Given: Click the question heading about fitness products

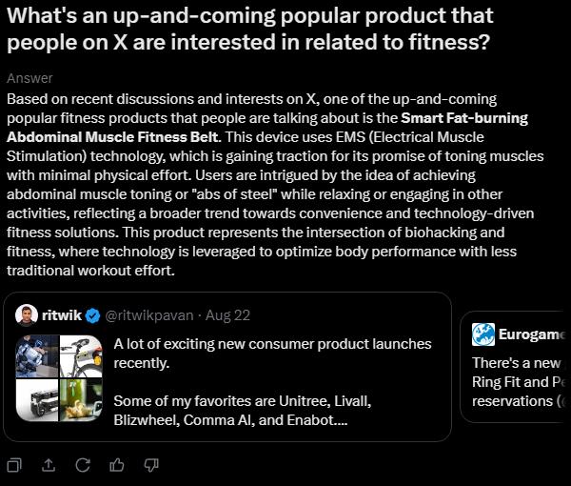Looking at the screenshot, I should (250, 30).
